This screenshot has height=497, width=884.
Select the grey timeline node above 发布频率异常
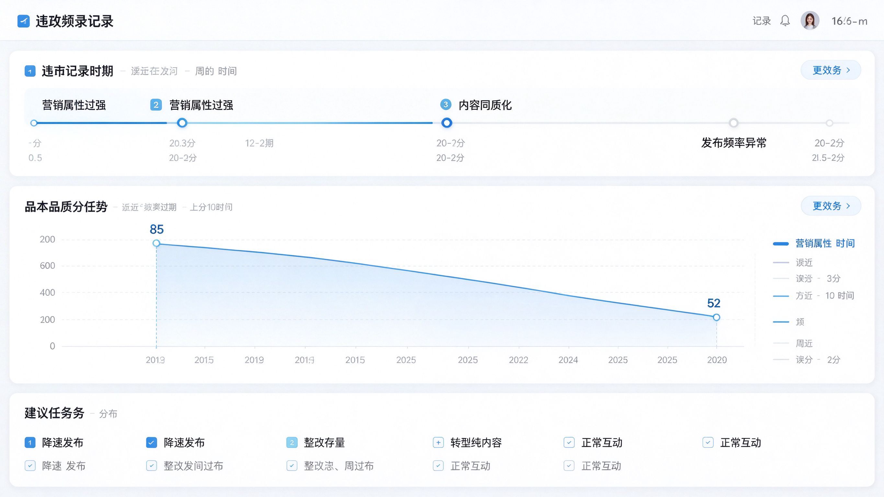click(x=733, y=123)
